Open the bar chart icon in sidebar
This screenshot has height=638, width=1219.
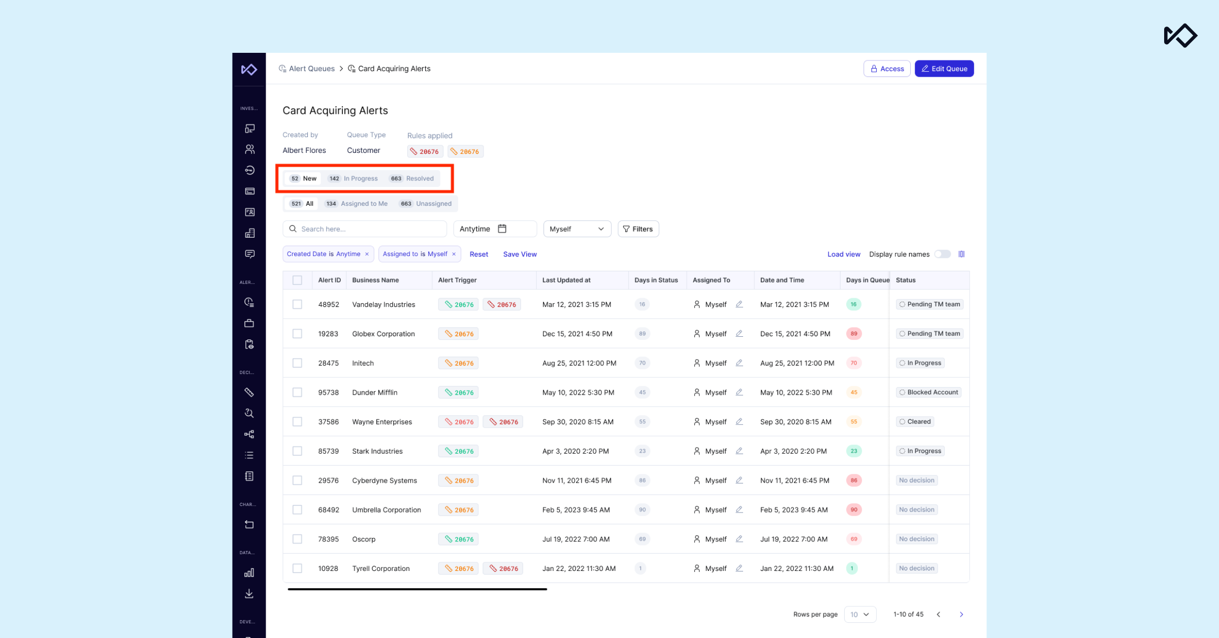(249, 572)
